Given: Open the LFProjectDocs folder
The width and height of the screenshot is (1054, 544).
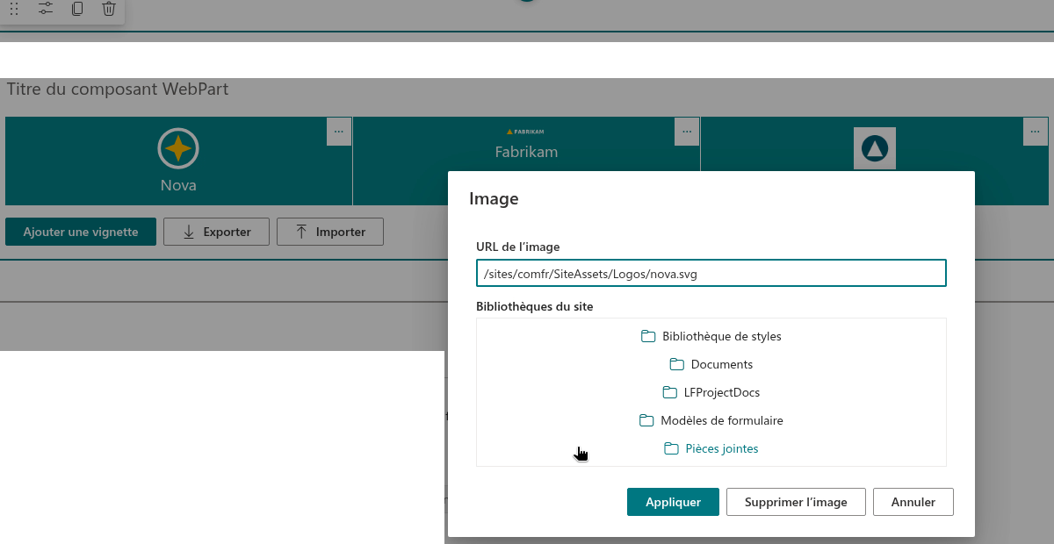Looking at the screenshot, I should pos(711,392).
